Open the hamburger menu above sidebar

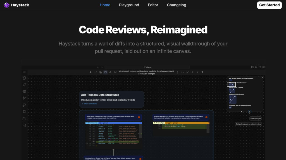24,72
